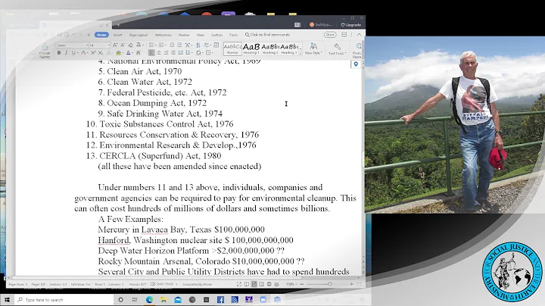Image resolution: width=545 pixels, height=306 pixels.
Task: Apply the Normal style
Action: tap(232, 48)
